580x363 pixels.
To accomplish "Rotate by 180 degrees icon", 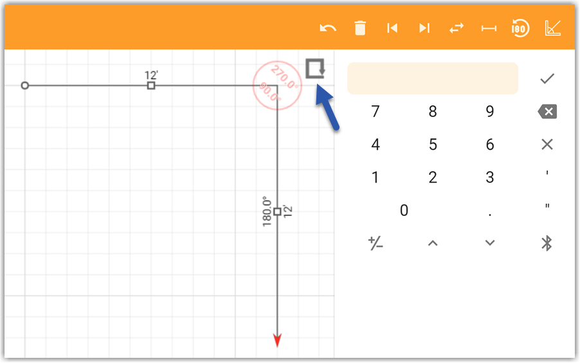I will click(520, 28).
